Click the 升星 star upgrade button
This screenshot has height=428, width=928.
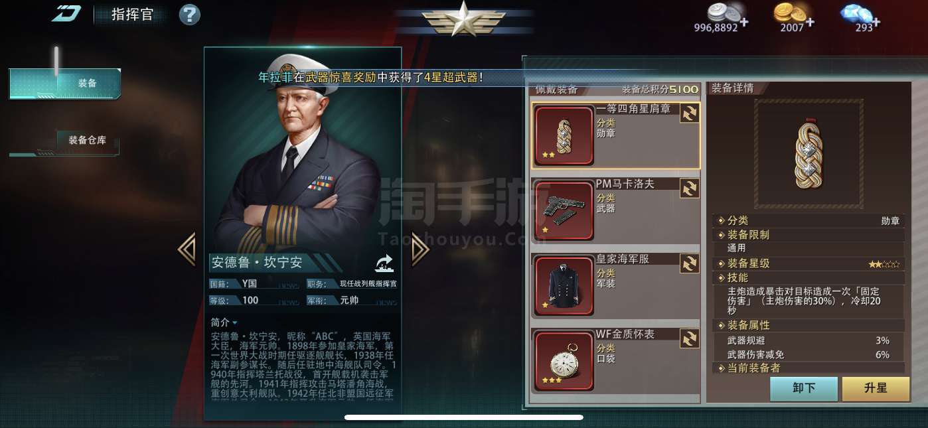point(876,388)
